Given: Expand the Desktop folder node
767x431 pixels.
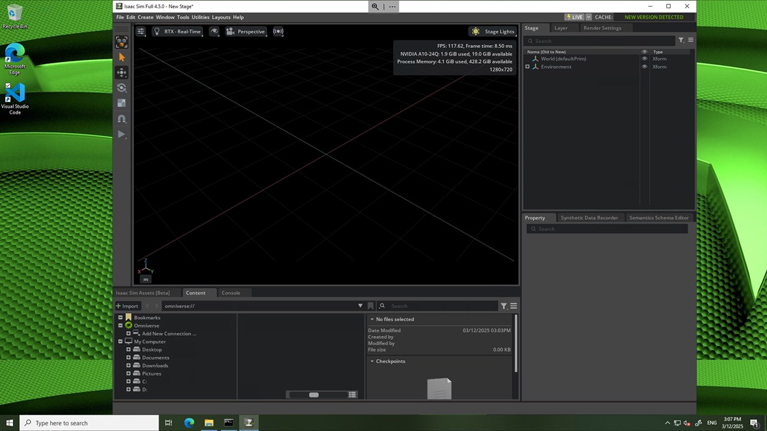Looking at the screenshot, I should point(128,350).
